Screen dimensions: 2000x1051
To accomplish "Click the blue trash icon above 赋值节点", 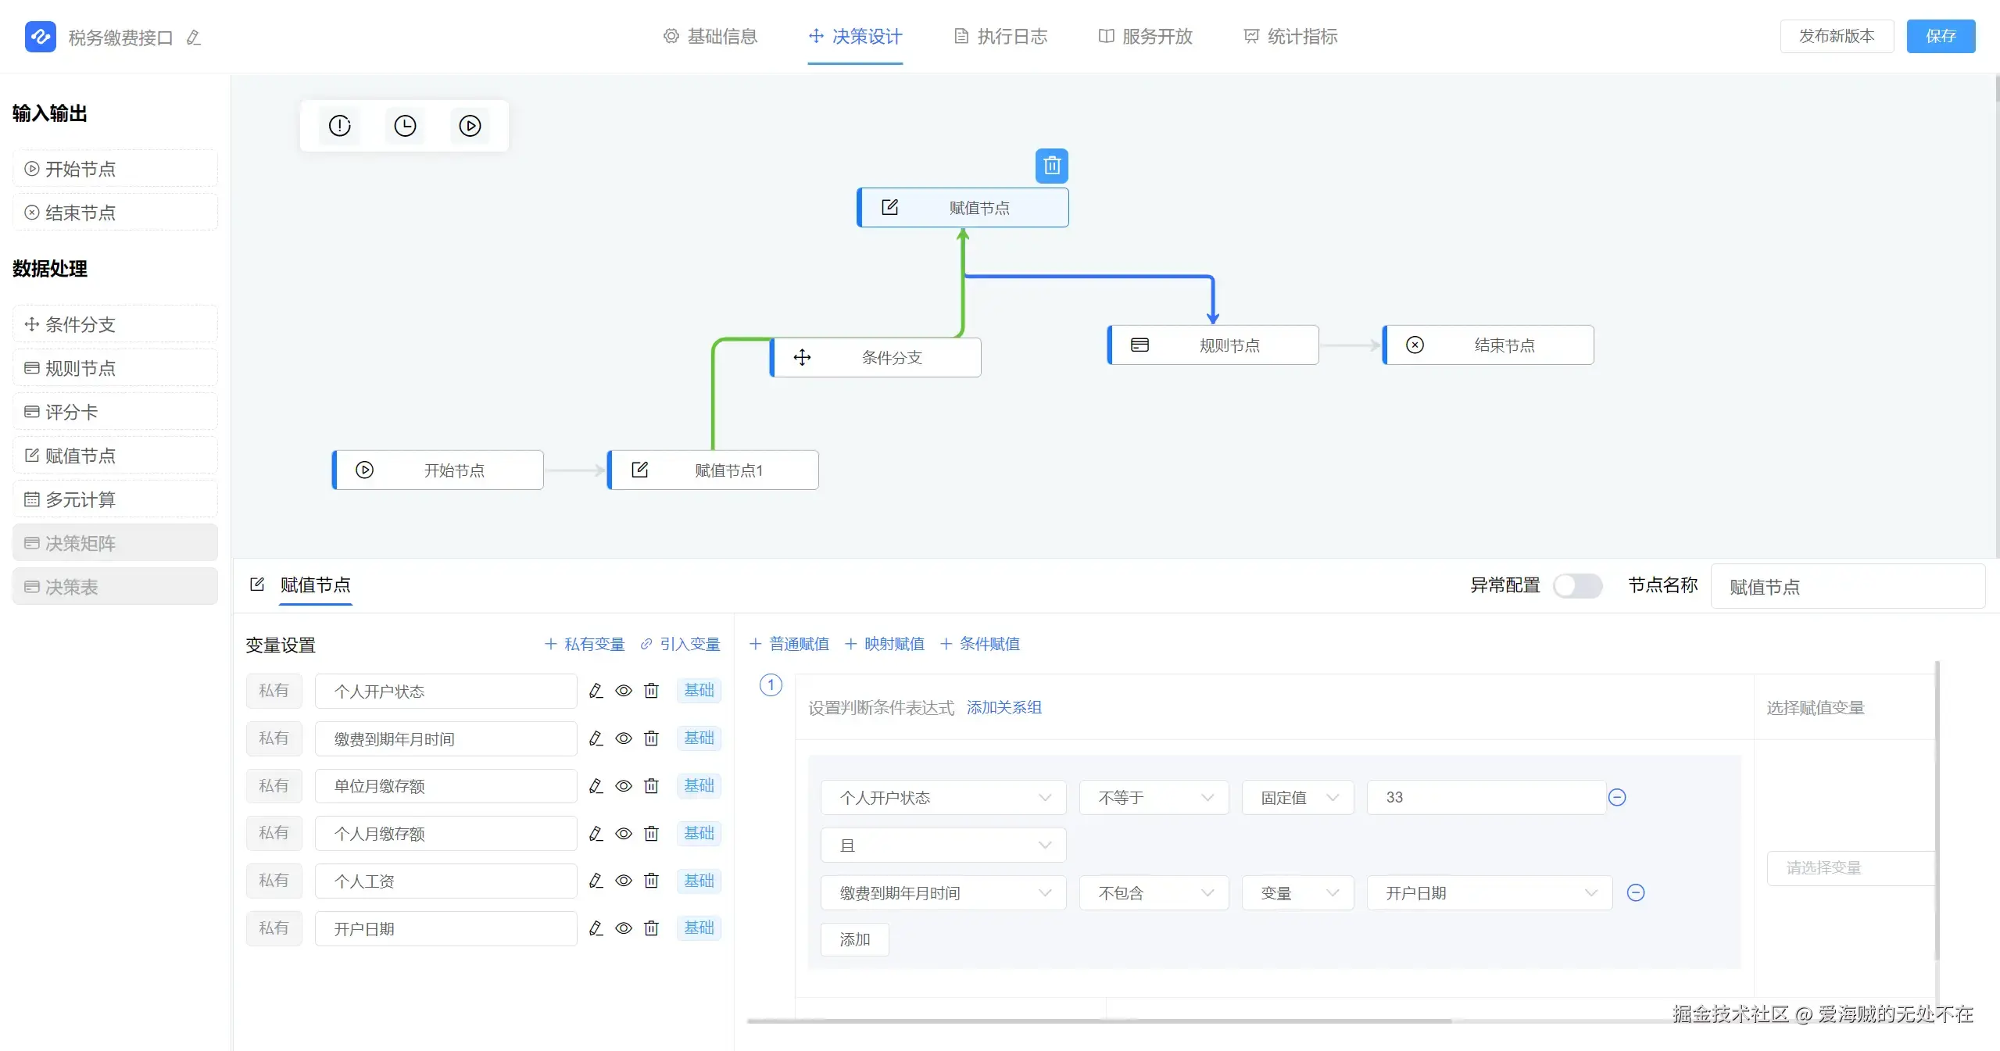I will [1051, 166].
